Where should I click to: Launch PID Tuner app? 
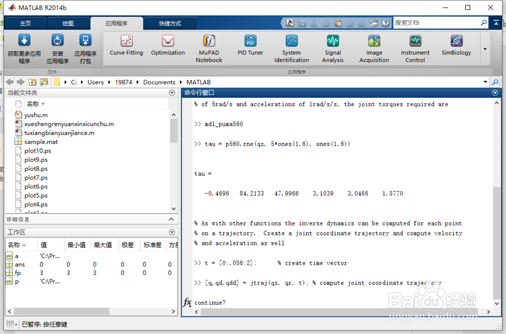(250, 45)
